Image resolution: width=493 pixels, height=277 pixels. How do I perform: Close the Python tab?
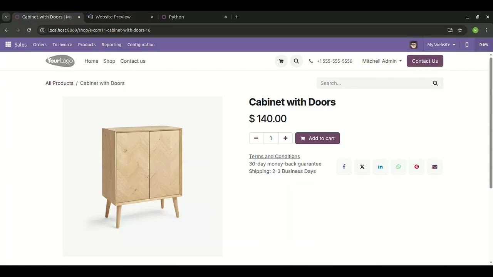tap(226, 17)
